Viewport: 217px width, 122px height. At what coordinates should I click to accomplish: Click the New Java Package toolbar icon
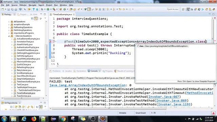click(x=61, y=9)
